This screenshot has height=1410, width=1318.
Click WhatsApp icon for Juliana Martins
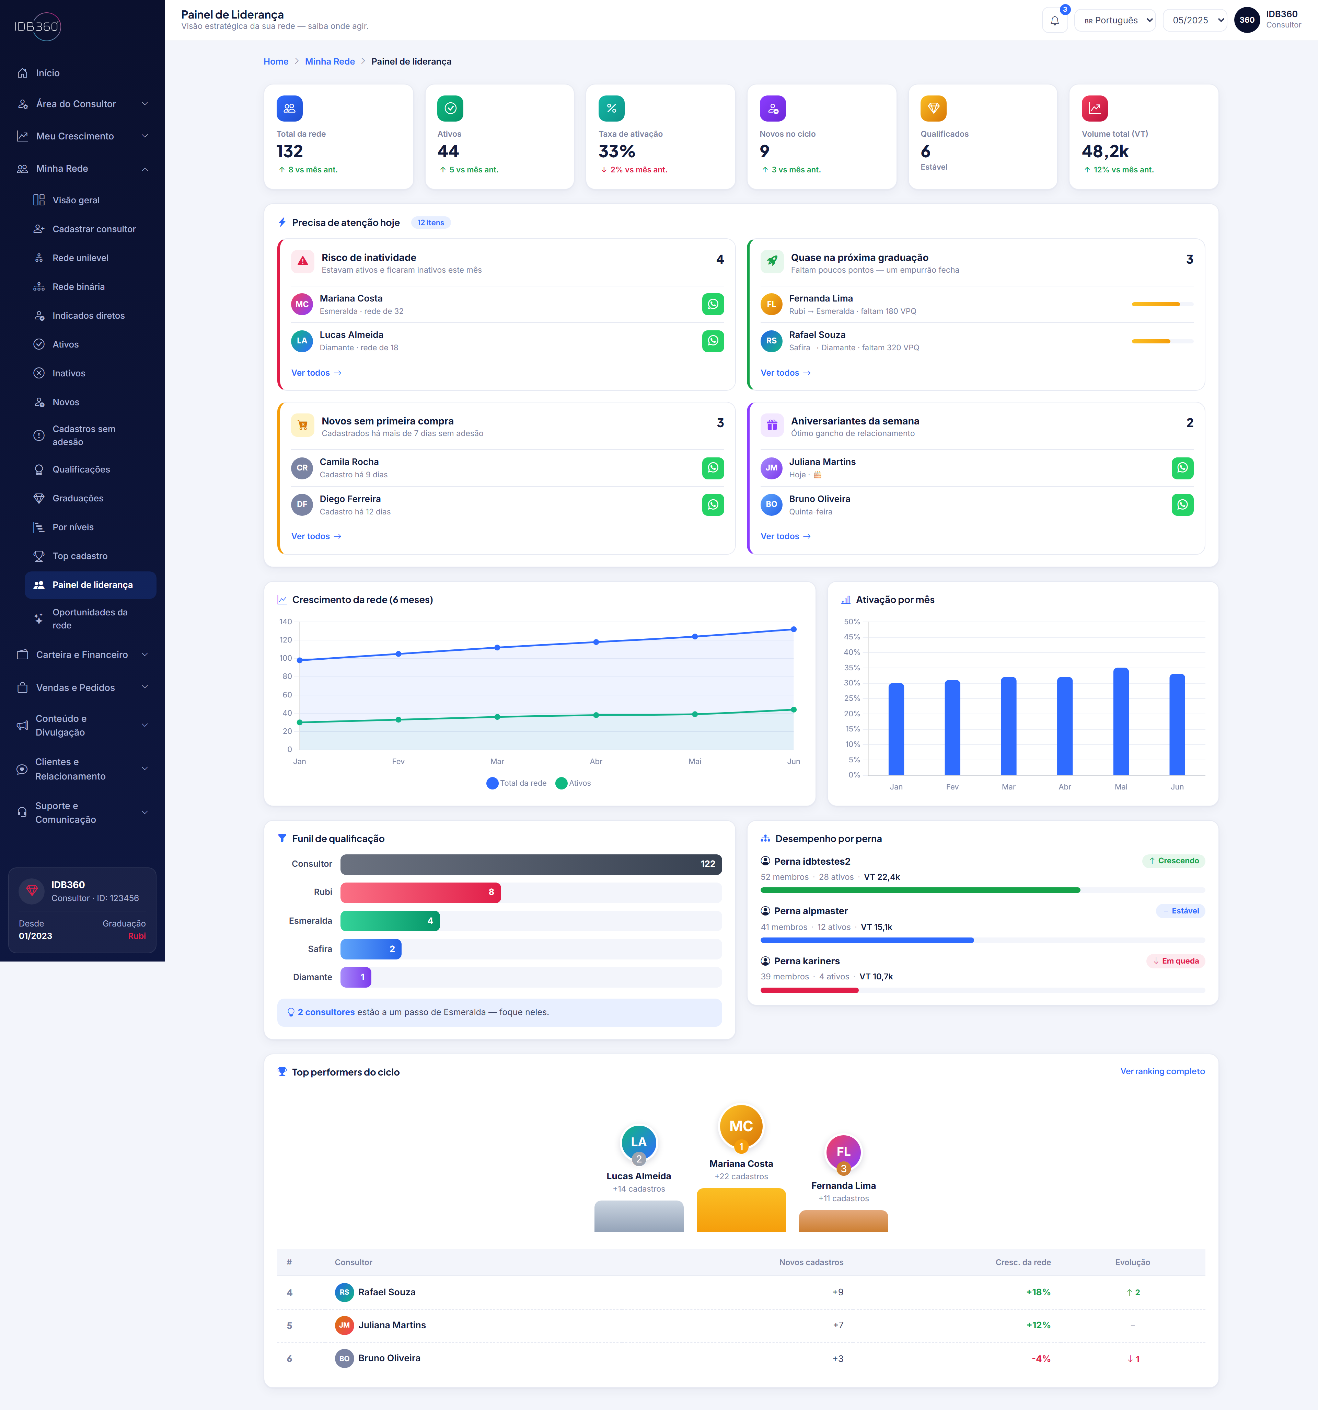point(1182,468)
